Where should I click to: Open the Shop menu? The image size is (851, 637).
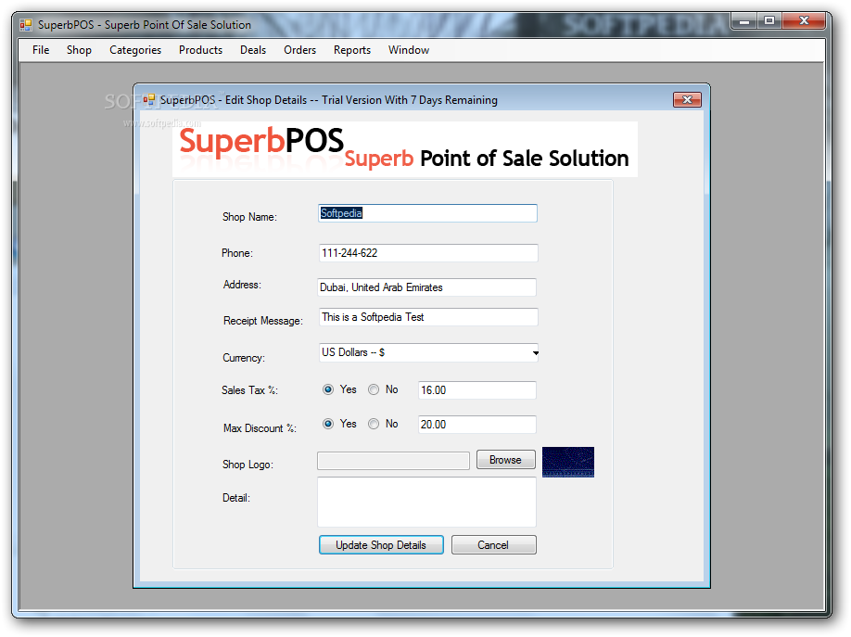pos(79,50)
